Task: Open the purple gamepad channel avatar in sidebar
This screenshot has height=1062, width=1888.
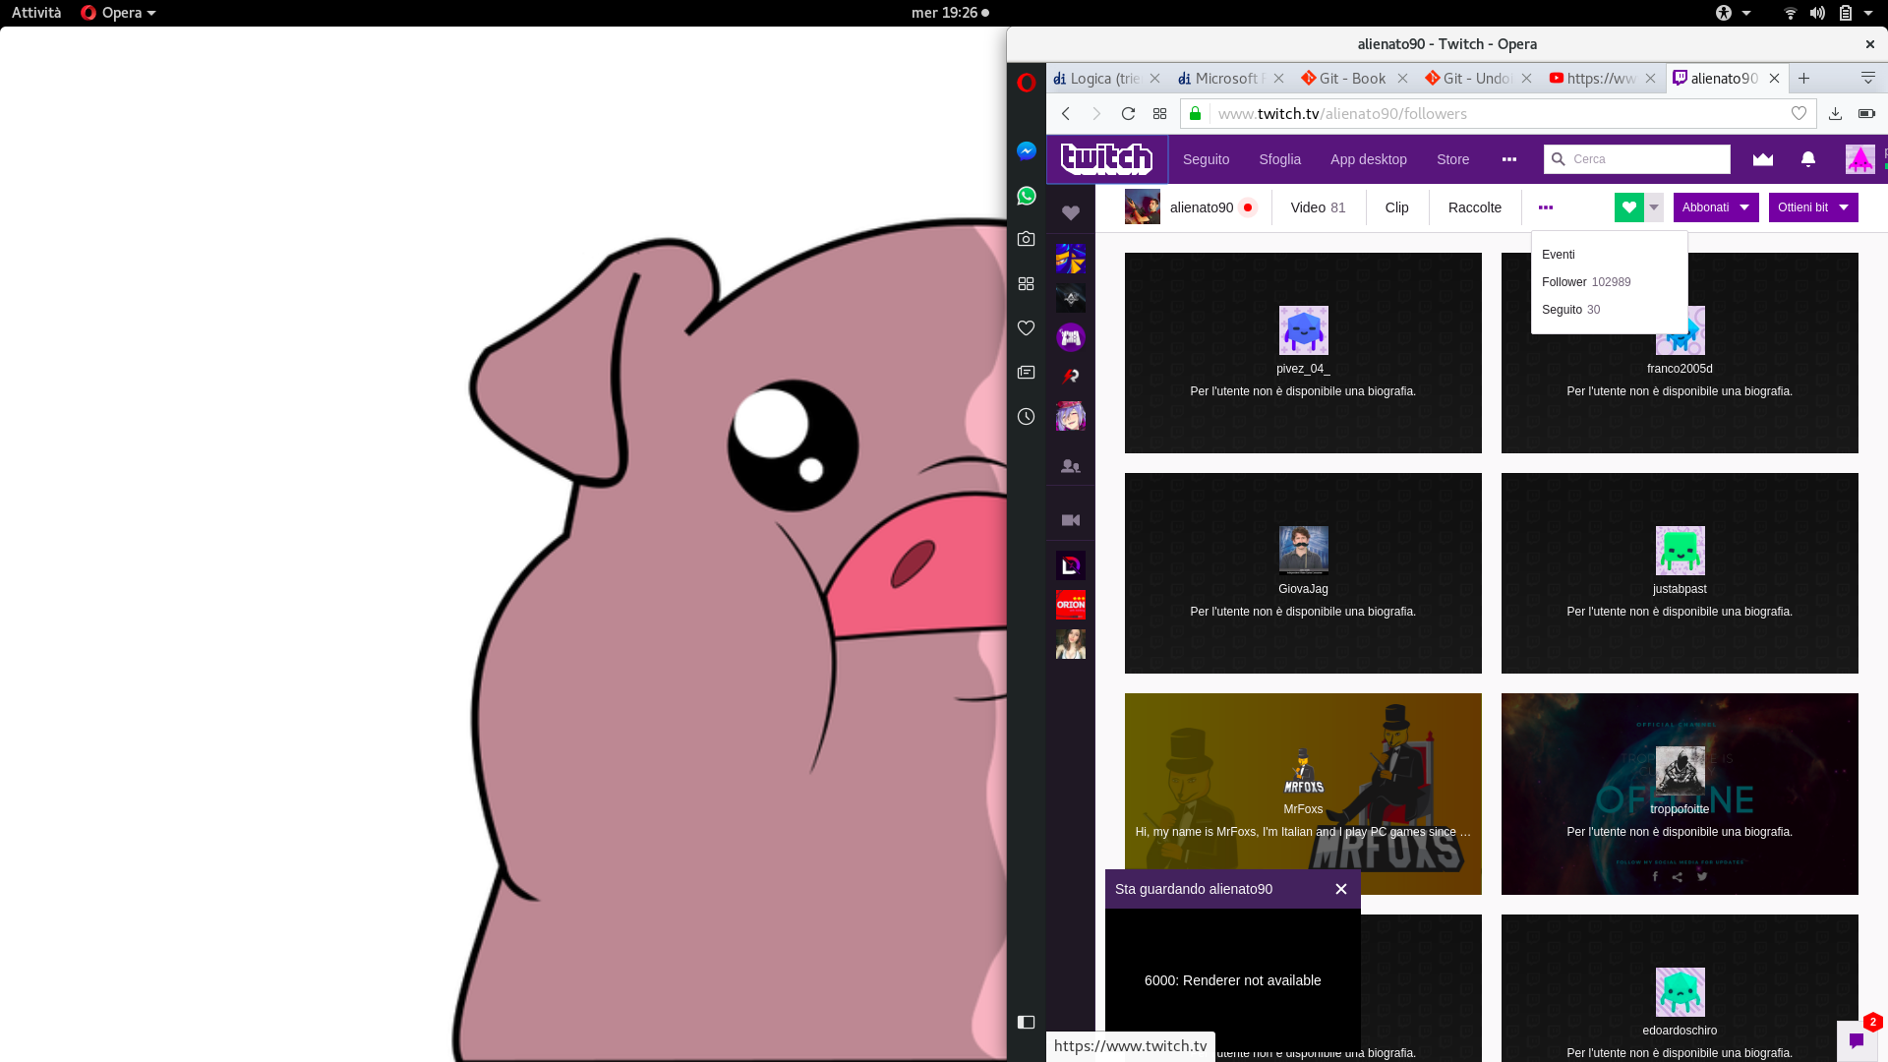Action: pyautogui.click(x=1071, y=337)
